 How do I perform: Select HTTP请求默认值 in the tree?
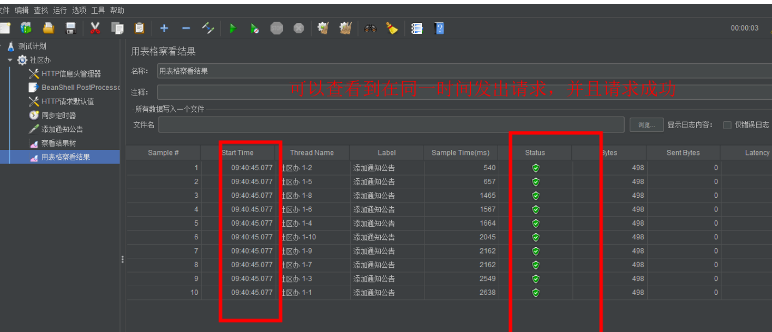(x=68, y=101)
